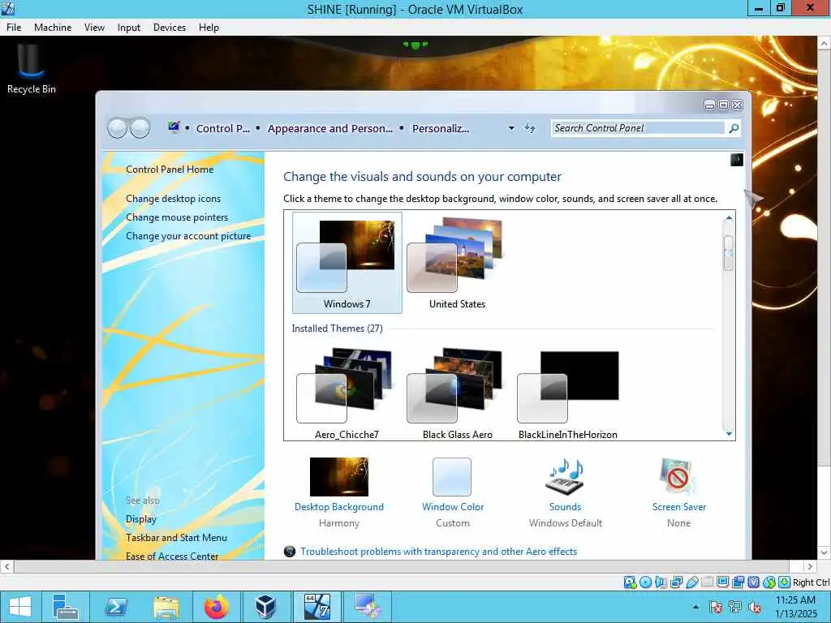Image resolution: width=831 pixels, height=623 pixels.
Task: Expand the address bar history dropdown
Action: [511, 128]
